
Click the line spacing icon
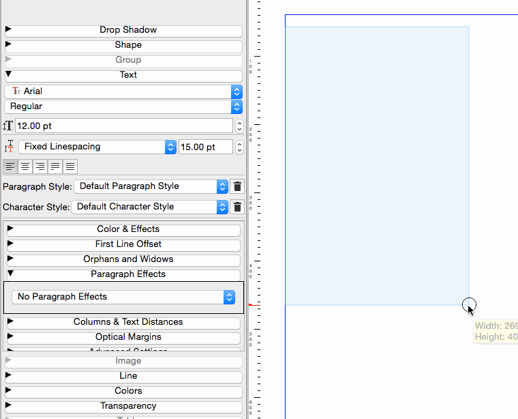[x=9, y=147]
